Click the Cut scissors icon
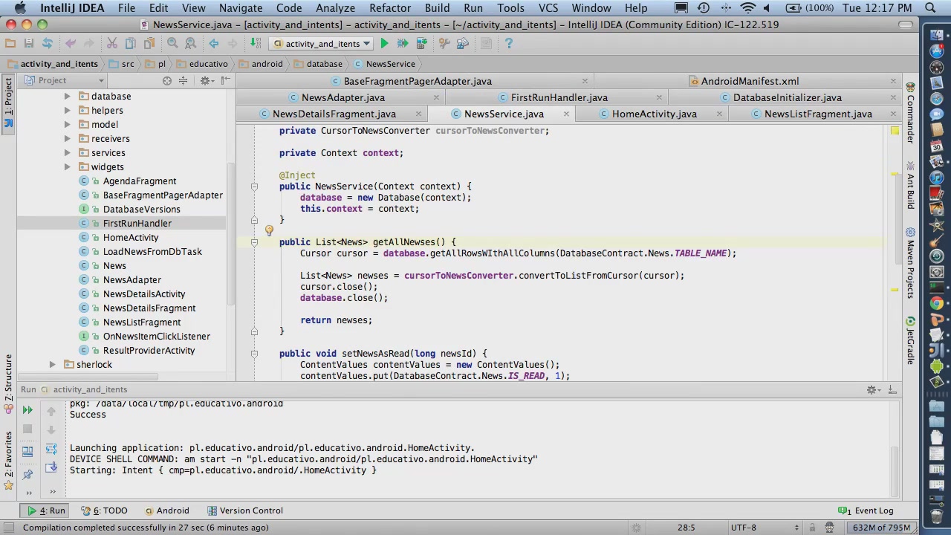This screenshot has width=951, height=535. coord(112,44)
